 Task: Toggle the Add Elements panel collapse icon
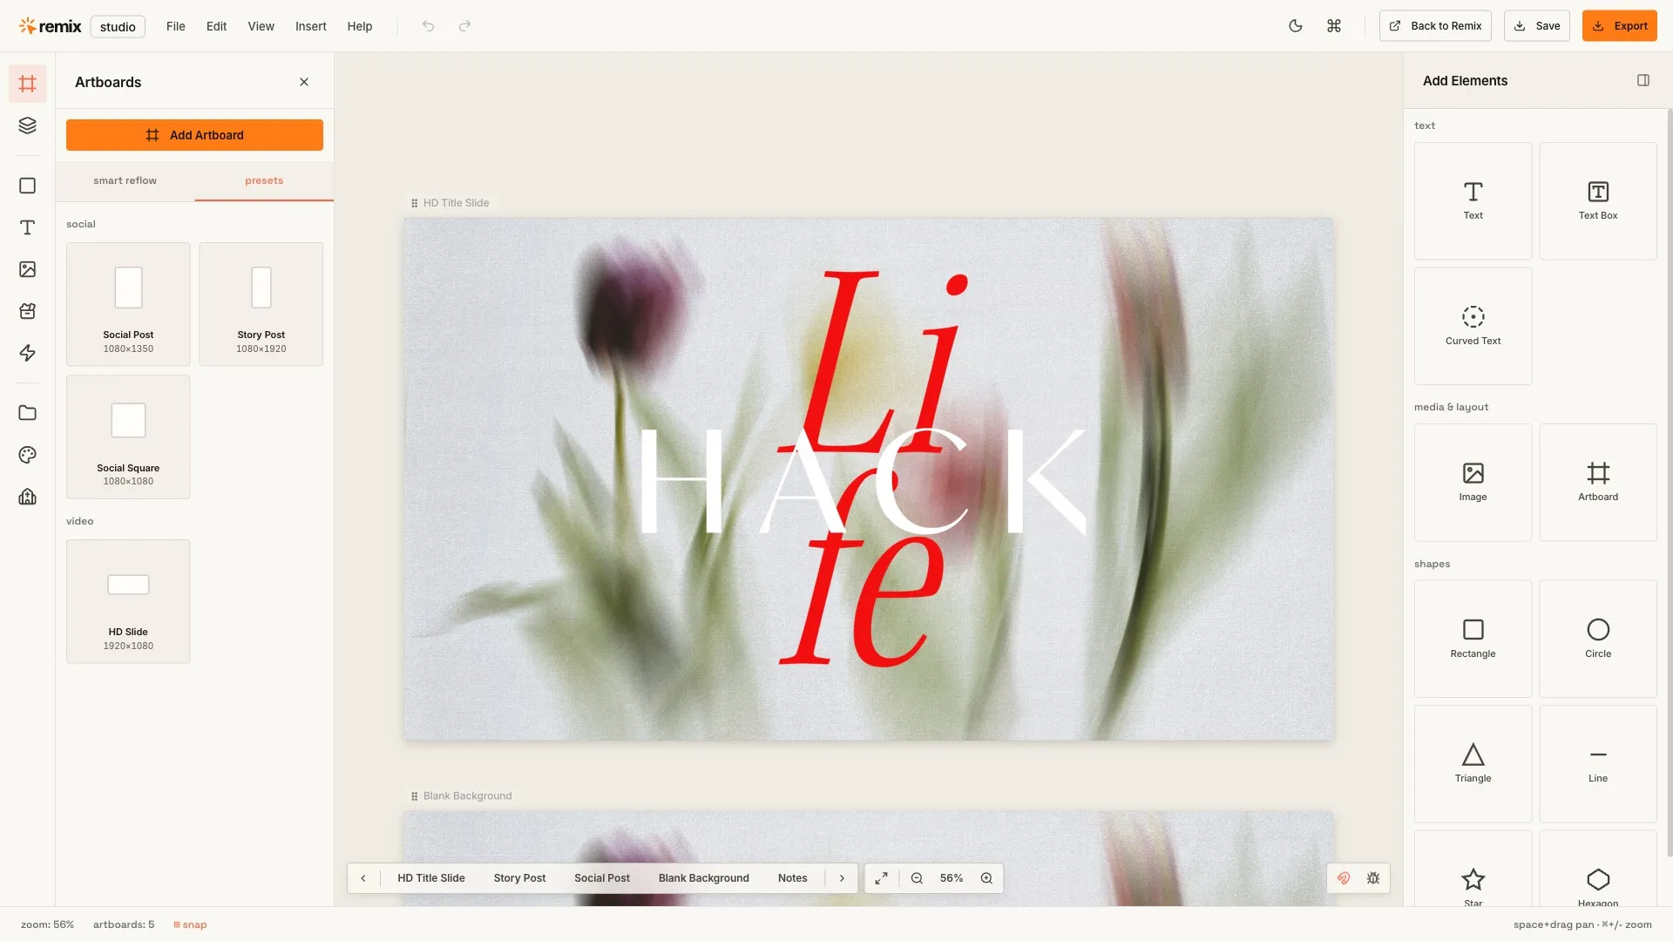click(x=1643, y=80)
